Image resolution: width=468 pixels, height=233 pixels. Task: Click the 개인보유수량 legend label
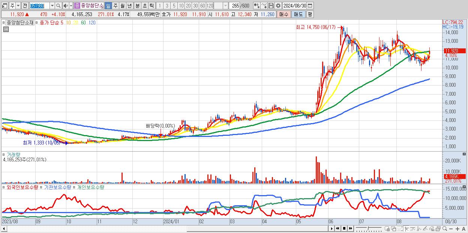pyautogui.click(x=90, y=187)
